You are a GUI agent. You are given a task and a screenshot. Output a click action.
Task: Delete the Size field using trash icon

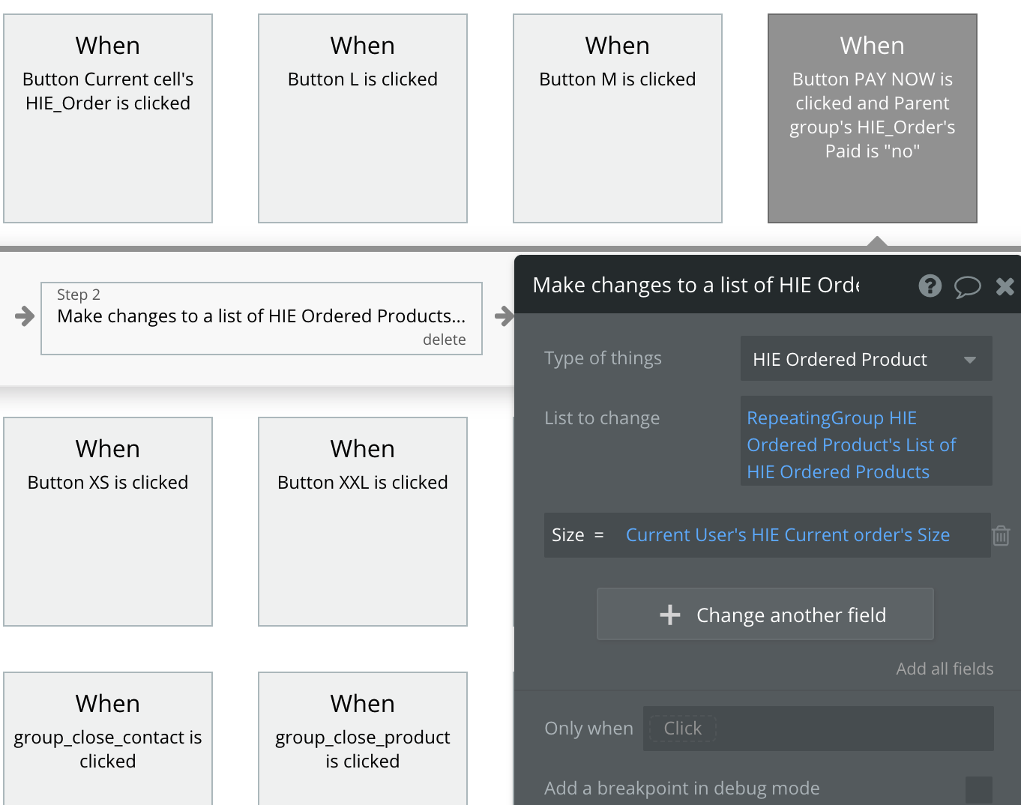(x=1001, y=535)
